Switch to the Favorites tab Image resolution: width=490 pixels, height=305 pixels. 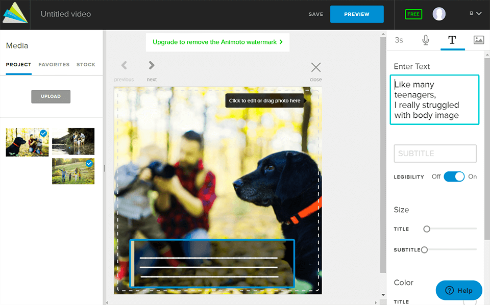(54, 65)
